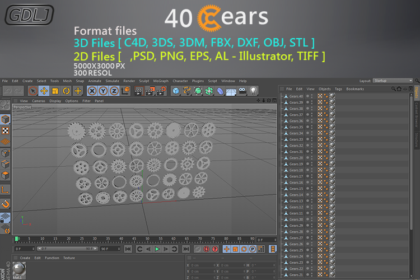Switch to Texture mode checker icon
The height and width of the screenshot is (280, 420).
[6, 130]
